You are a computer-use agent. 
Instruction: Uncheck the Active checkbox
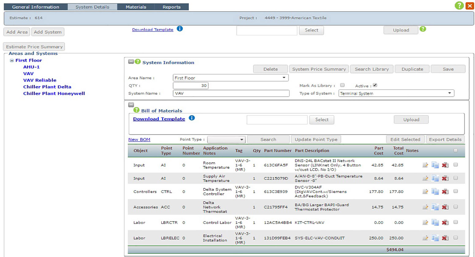coord(375,85)
